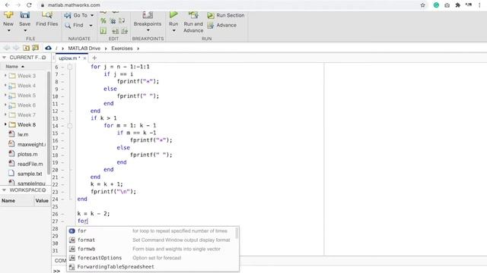The height and width of the screenshot is (273, 487).
Task: Click the MATLAB Drive cloud icon
Action: click(48, 48)
